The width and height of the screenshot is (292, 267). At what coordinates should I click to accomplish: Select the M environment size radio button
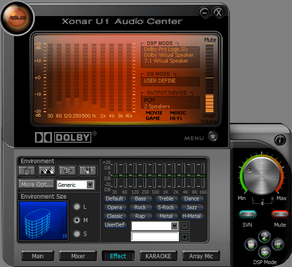[x=77, y=220]
